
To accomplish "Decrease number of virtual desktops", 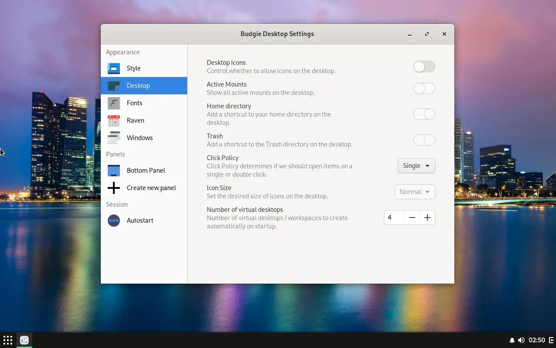I will coord(412,217).
